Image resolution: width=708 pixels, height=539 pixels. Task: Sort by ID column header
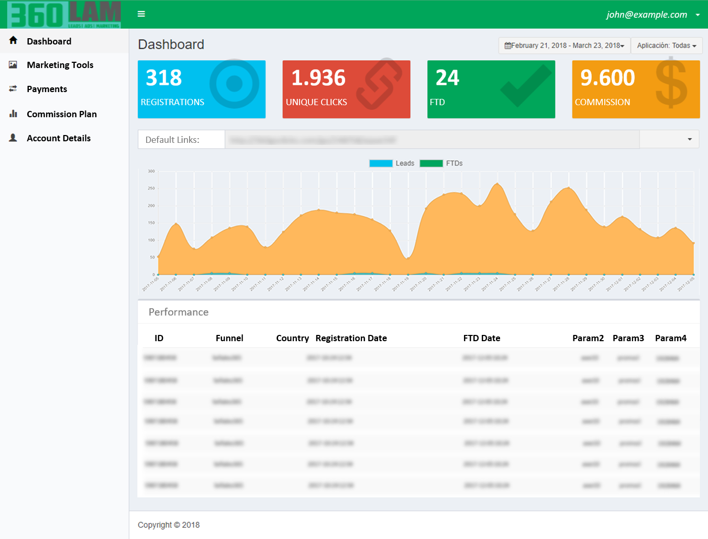(159, 338)
